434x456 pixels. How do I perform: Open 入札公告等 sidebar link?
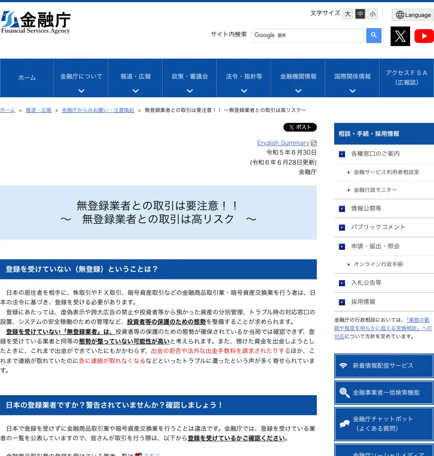pos(366,283)
